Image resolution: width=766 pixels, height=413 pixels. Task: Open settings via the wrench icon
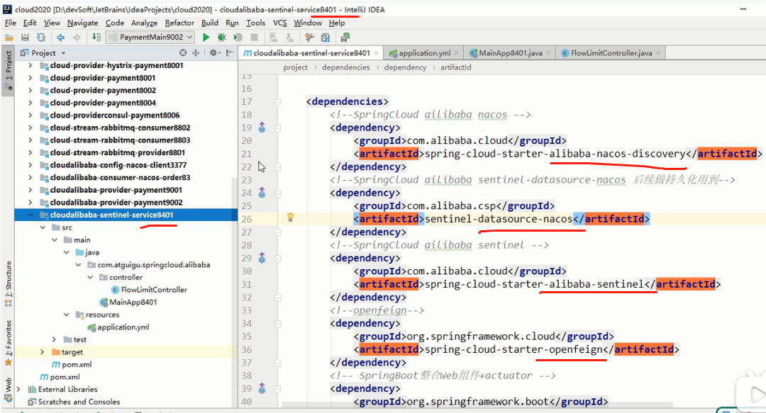(309, 37)
